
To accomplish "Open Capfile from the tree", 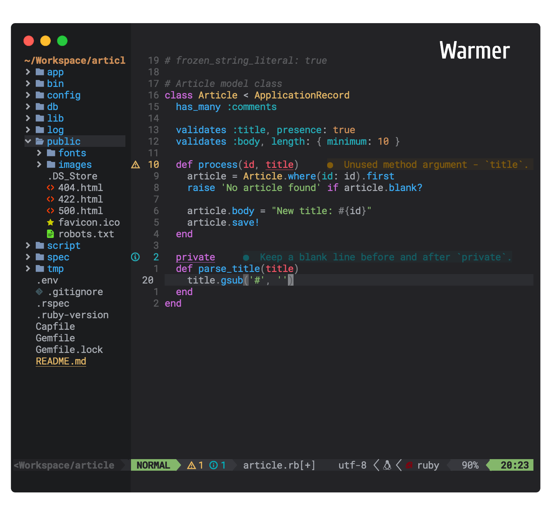I will (x=55, y=326).
